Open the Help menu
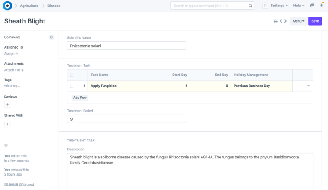Viewport: 328px width, 190px height. point(299,6)
